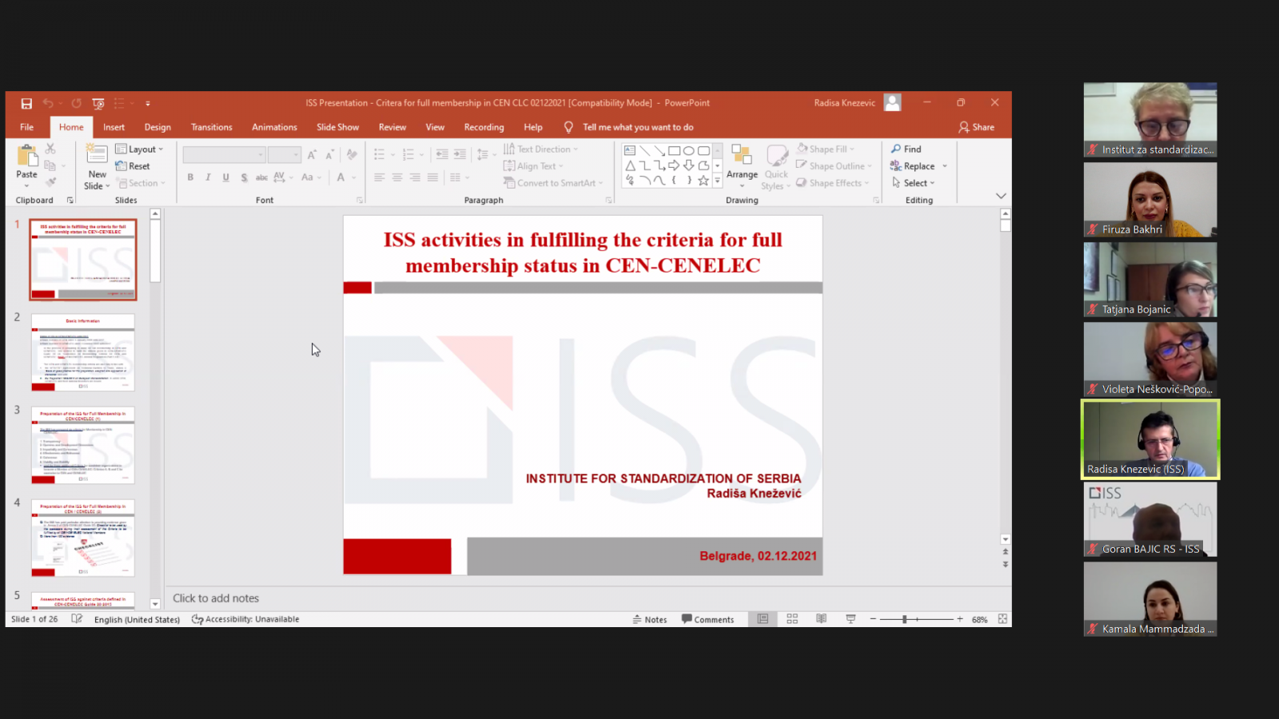The image size is (1279, 719).
Task: Open the Design ribbon tab
Action: click(157, 127)
